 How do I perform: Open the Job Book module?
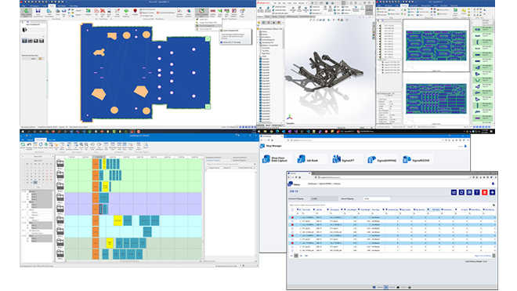[307, 159]
